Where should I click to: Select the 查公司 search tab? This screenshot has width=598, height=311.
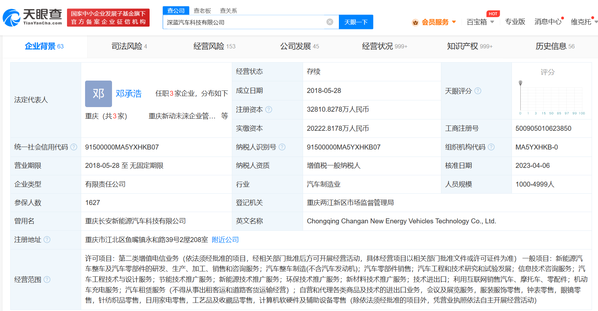(176, 11)
